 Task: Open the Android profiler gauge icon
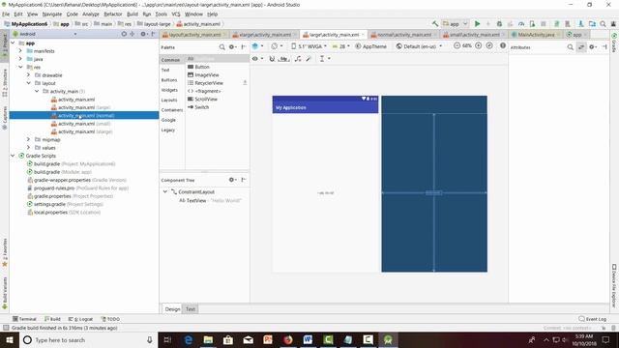521,24
